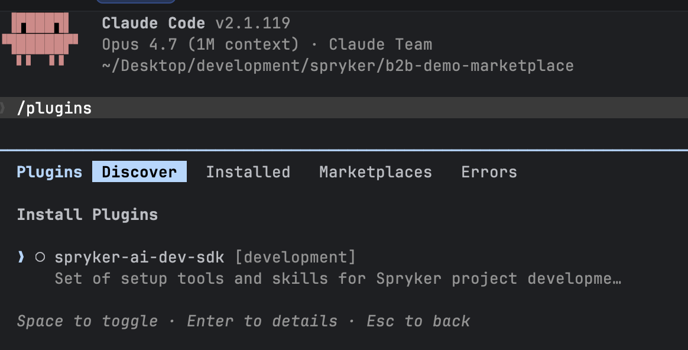Click the selection arrow beside spryker-ai-dev-sdk
The image size is (688, 350).
tap(21, 257)
